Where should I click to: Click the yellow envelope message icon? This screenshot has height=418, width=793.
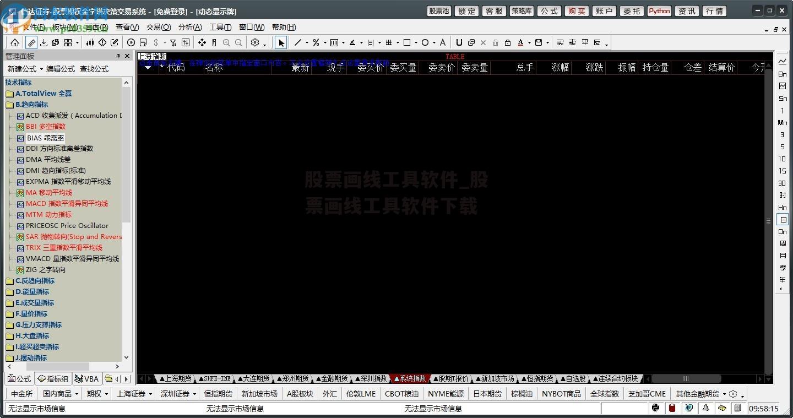(721, 408)
